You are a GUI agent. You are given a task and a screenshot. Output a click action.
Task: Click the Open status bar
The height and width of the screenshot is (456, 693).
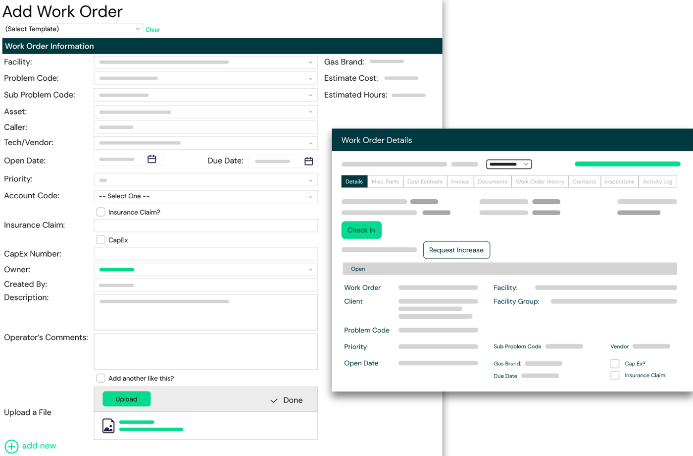coord(510,269)
